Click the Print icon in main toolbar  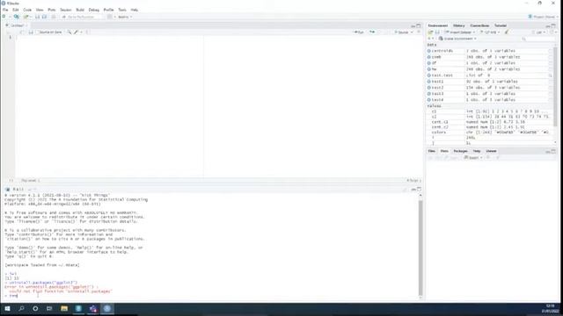click(x=54, y=17)
